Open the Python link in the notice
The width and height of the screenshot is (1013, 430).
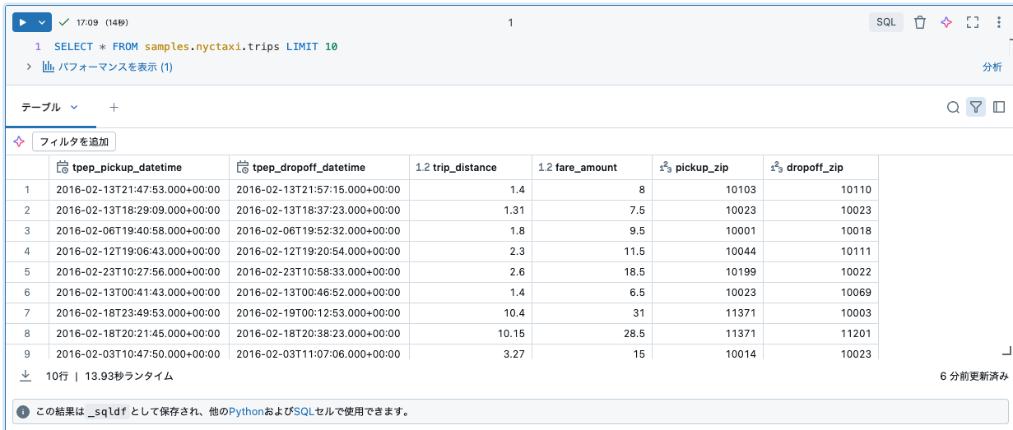(246, 411)
